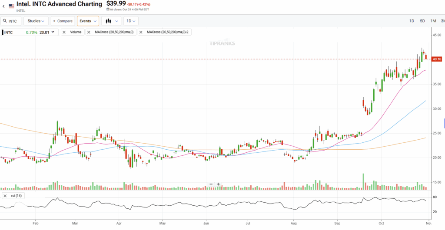Click the US flag icon

tap(11, 6)
